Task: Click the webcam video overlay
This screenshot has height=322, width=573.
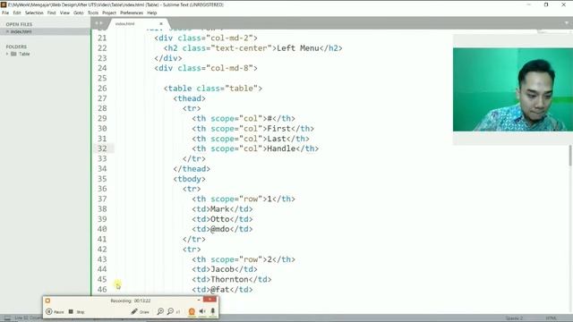Action: click(513, 89)
